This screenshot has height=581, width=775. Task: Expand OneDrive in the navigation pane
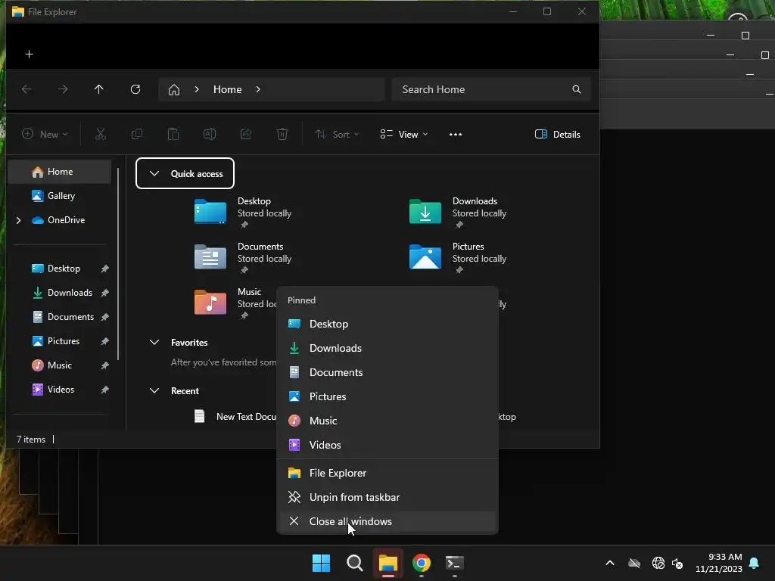click(19, 220)
